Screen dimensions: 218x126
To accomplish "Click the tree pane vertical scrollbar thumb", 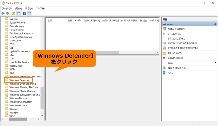I will pyautogui.click(x=42, y=98).
